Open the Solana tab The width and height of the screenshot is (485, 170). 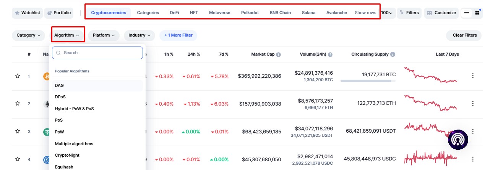(308, 13)
